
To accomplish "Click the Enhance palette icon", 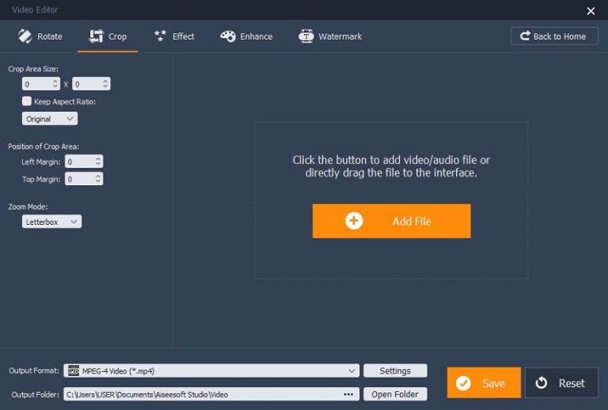I will 228,36.
